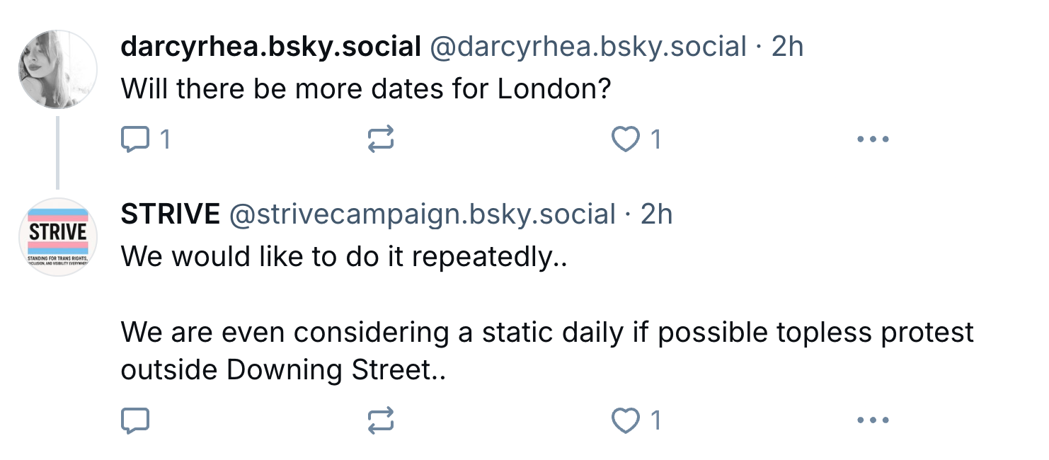Click the reply count on darcyrhea's post
This screenshot has height=460, width=1049.
pyautogui.click(x=164, y=139)
